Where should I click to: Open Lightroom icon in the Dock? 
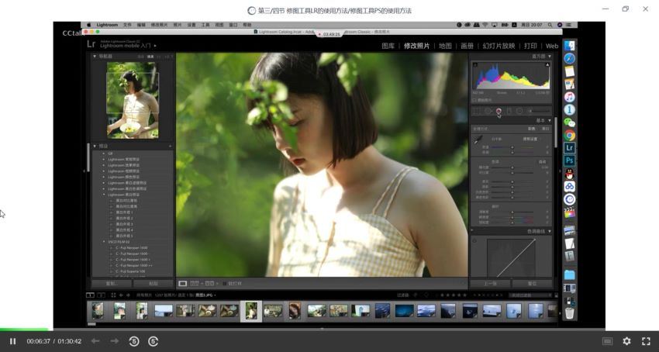(x=570, y=148)
